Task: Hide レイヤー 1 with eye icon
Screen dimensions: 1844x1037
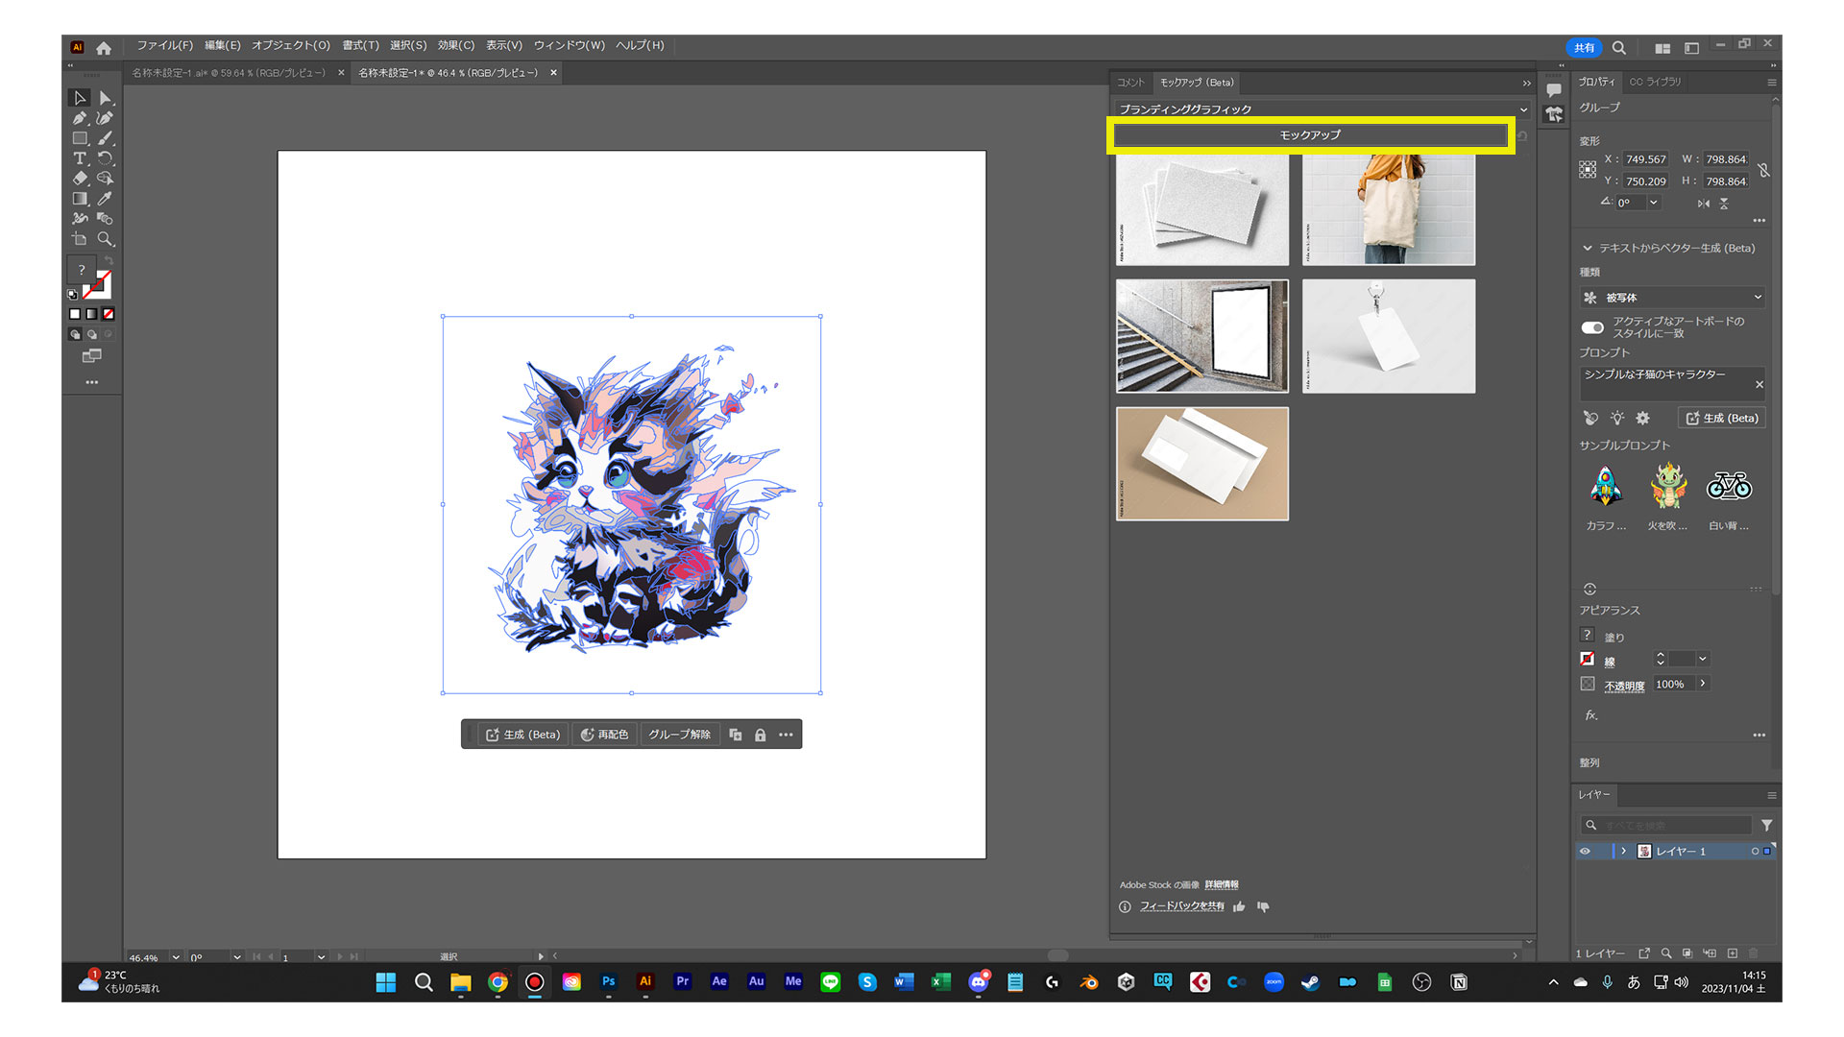Action: tap(1585, 851)
